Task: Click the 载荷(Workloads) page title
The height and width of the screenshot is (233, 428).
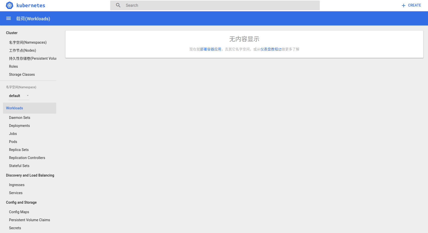Action: (x=33, y=19)
